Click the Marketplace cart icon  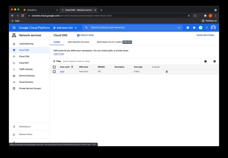coord(14,127)
